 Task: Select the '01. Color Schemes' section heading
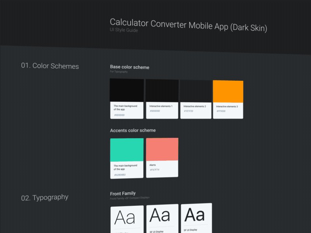50,66
